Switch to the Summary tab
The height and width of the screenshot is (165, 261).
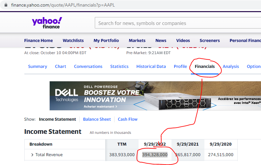(38, 67)
